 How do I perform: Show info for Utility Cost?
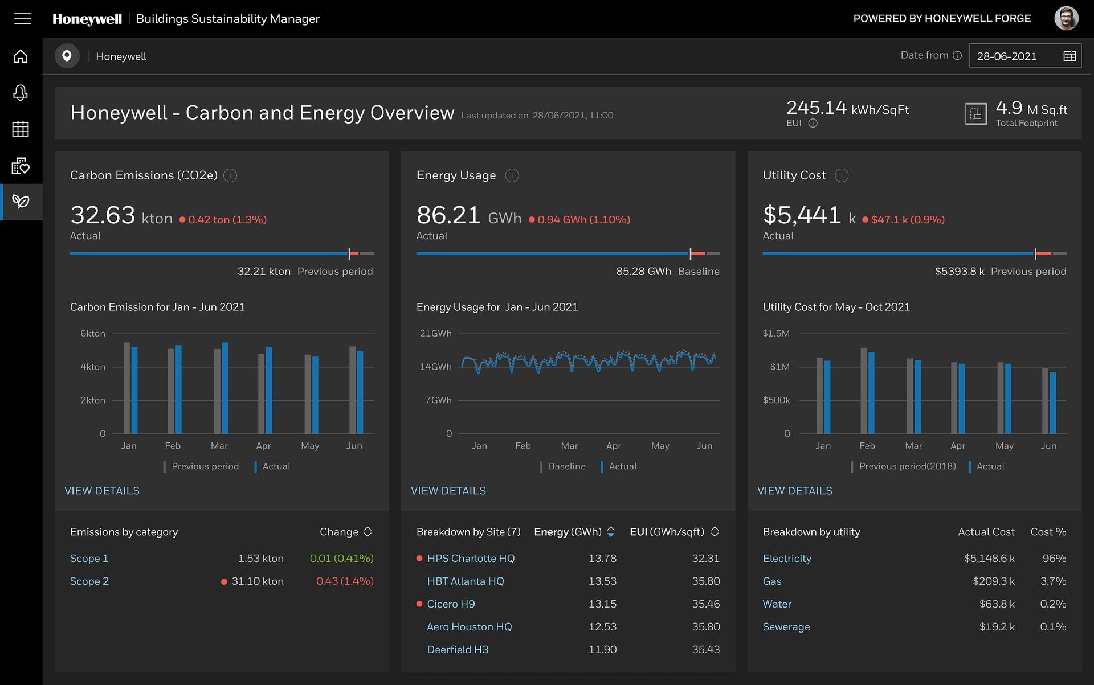842,175
